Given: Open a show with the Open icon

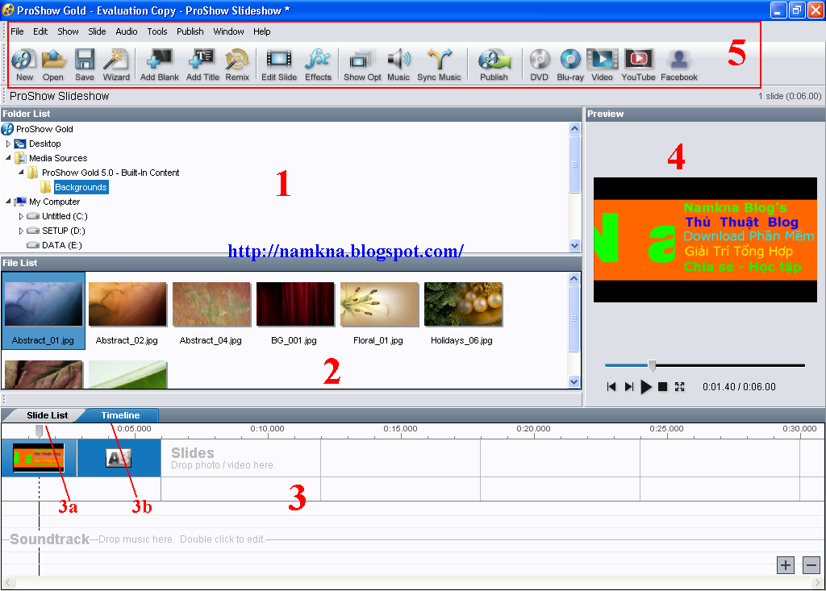Looking at the screenshot, I should [53, 65].
